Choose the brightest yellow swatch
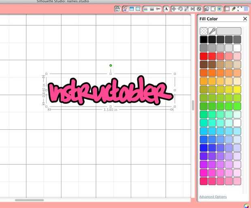 coord(237,90)
